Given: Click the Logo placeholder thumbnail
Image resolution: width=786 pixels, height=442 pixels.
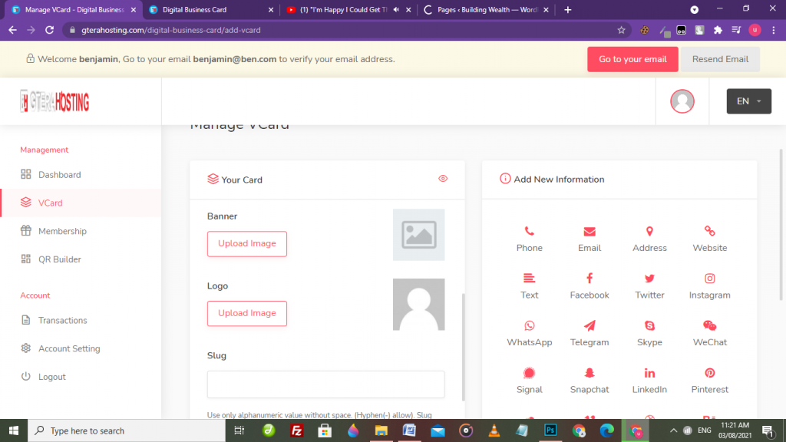Looking at the screenshot, I should 418,304.
